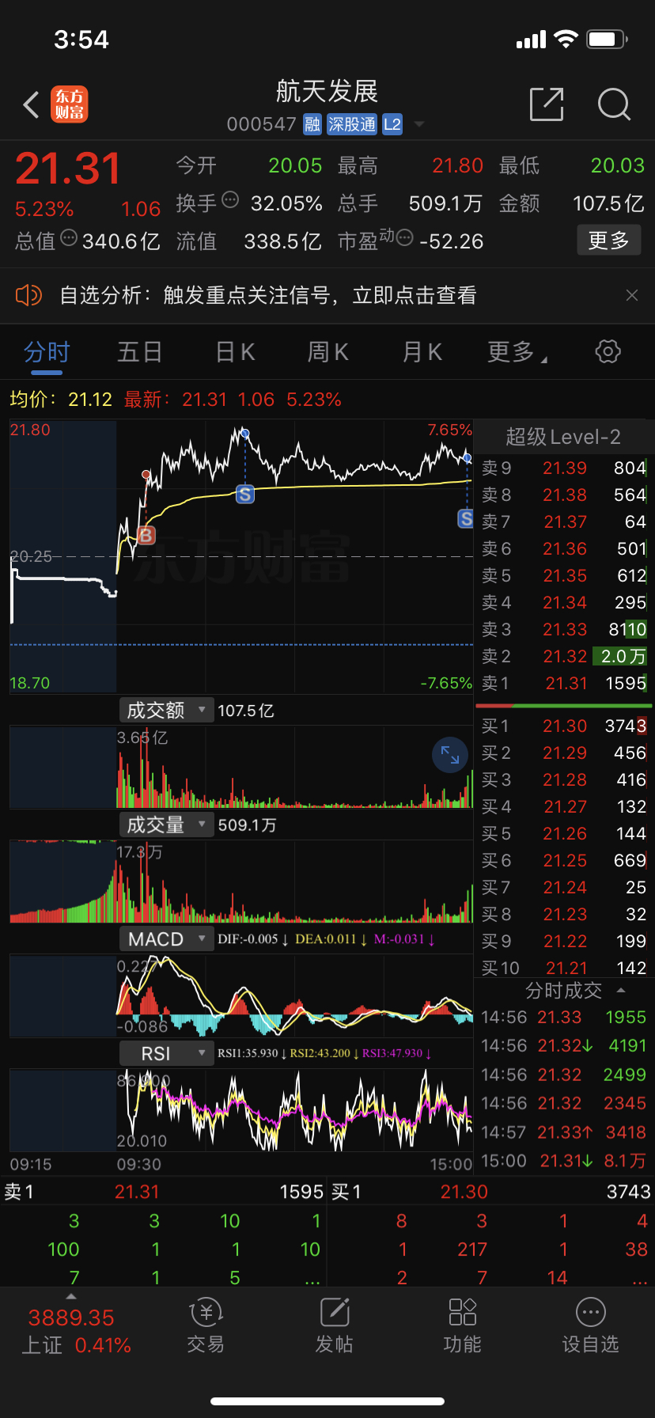The height and width of the screenshot is (1418, 655).
Task: Tap info icon next to 总值
Action: pos(69,237)
